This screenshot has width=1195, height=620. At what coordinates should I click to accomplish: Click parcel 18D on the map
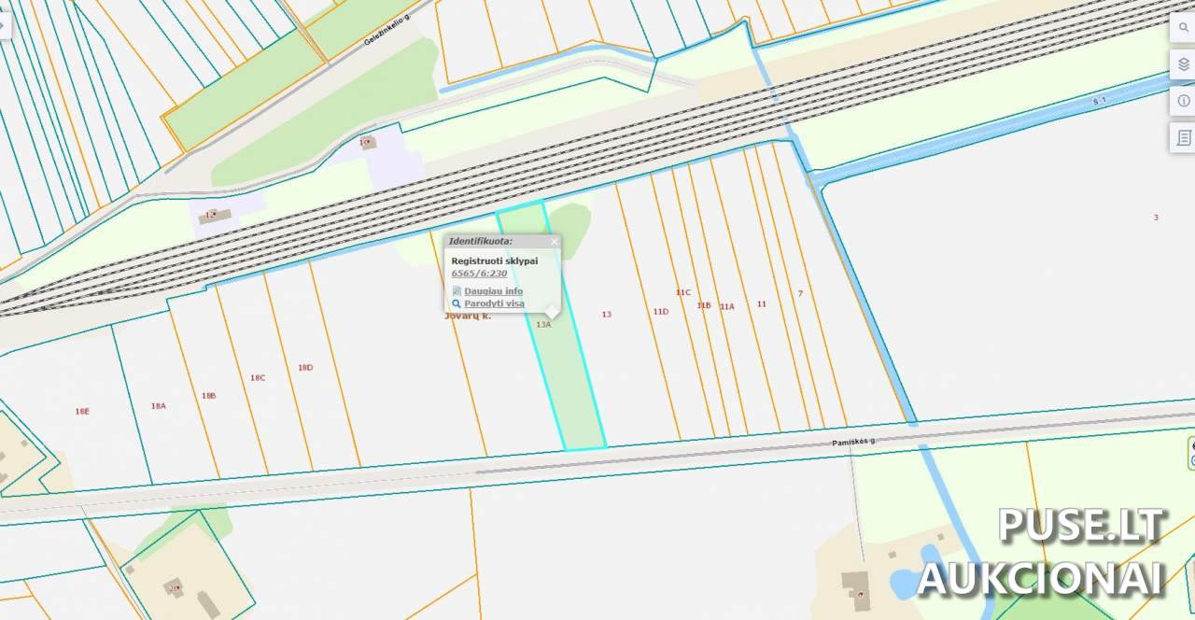point(305,368)
